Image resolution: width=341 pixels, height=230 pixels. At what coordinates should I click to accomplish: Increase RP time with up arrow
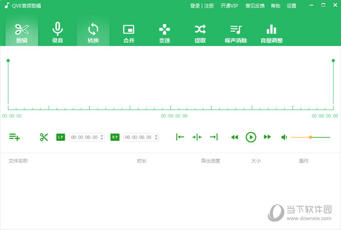pyautogui.click(x=156, y=136)
